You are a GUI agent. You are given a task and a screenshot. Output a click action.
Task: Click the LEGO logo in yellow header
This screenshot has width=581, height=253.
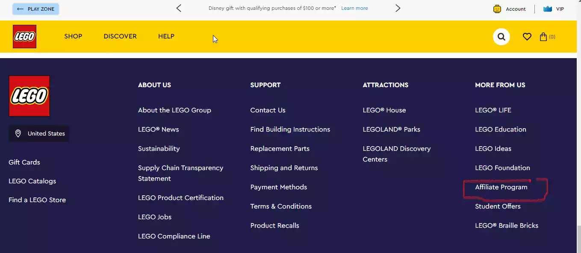click(x=24, y=36)
